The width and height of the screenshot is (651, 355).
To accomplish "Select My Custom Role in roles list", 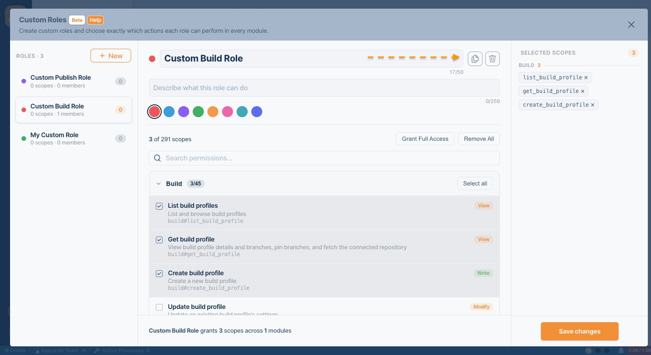I will tap(74, 139).
